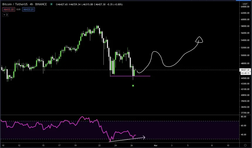
Task: Click the 12 date label on time axis
Action: [x=19, y=145]
